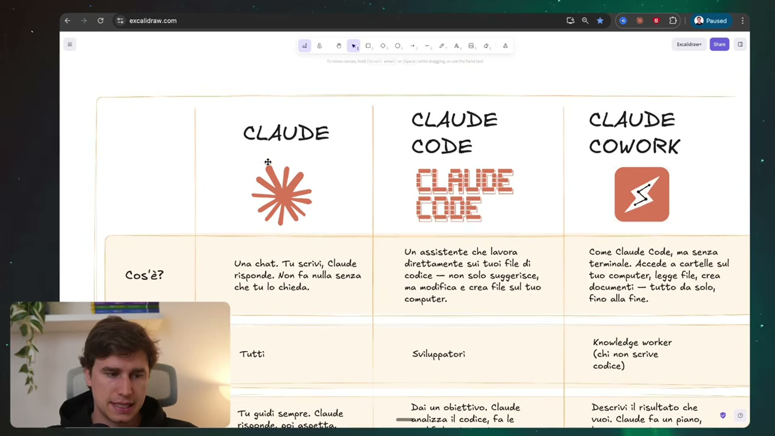Select the Diamond tool

(x=383, y=46)
